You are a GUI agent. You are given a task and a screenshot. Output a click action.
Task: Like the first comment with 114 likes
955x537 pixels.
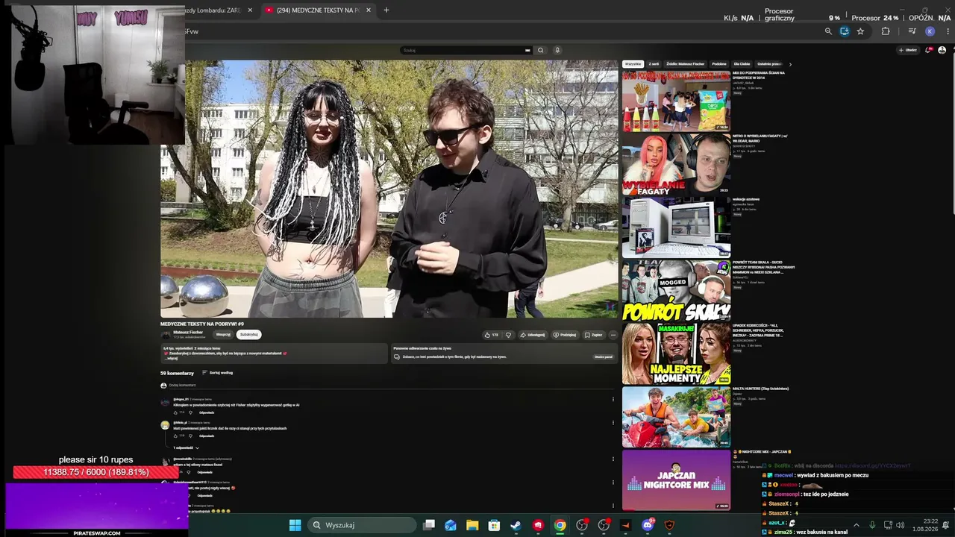(176, 412)
